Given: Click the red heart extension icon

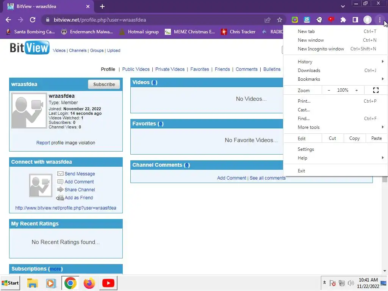Looking at the screenshot, I should point(331,20).
